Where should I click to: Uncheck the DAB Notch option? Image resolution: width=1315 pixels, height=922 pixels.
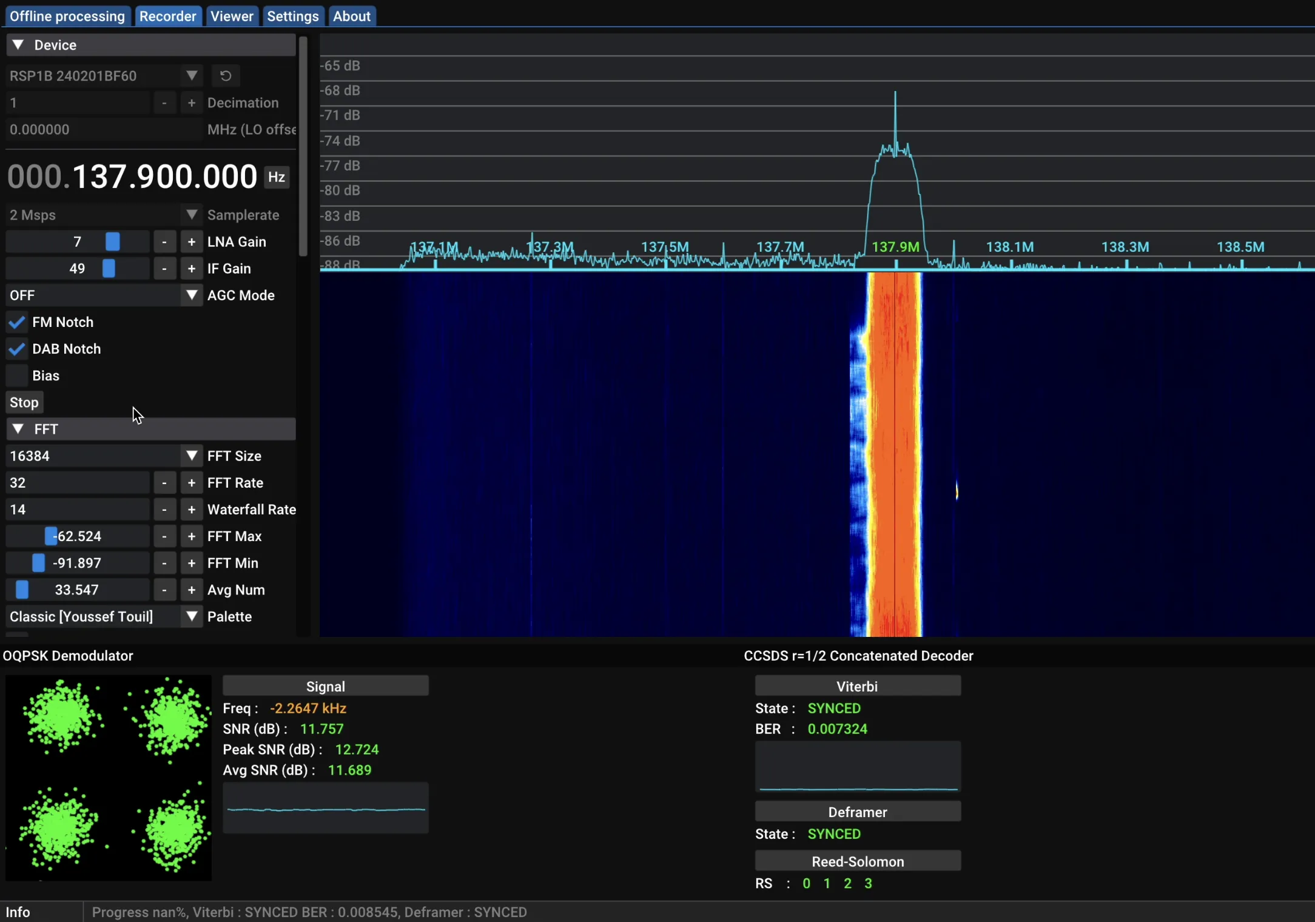click(17, 349)
